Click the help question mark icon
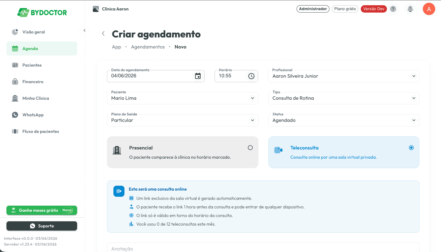This screenshot has width=441, height=252. (393, 9)
